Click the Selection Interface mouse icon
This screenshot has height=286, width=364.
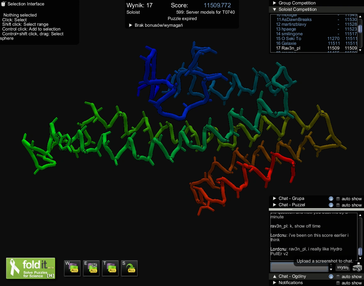(3, 4)
